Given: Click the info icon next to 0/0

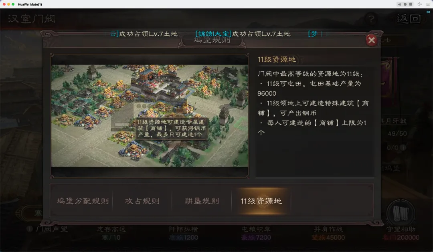Looking at the screenshot, I should [403, 147].
